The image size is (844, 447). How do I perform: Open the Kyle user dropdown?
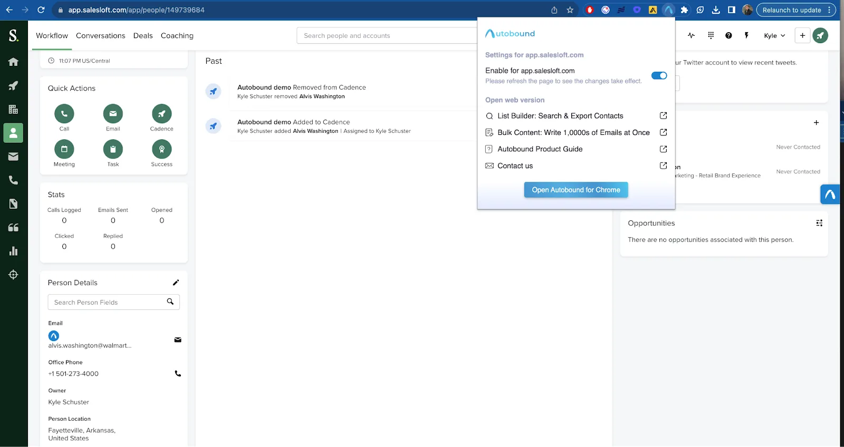774,35
